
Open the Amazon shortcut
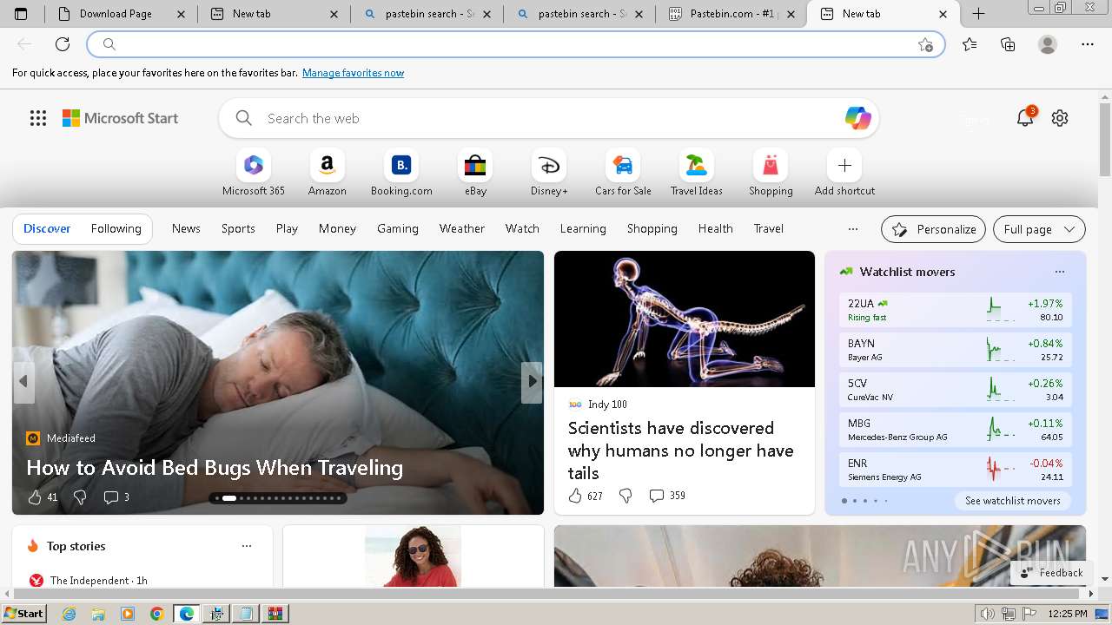pos(327,173)
